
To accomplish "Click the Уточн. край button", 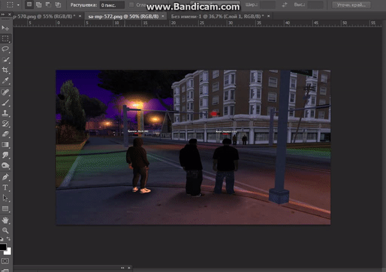I will tap(351, 5).
